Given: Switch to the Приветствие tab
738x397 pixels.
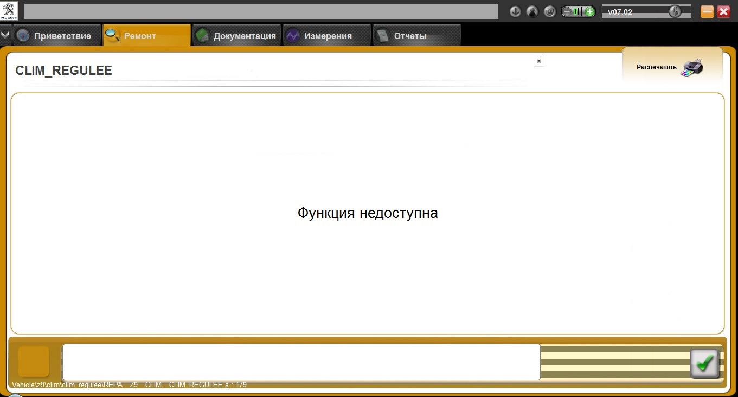Looking at the screenshot, I should (56, 36).
